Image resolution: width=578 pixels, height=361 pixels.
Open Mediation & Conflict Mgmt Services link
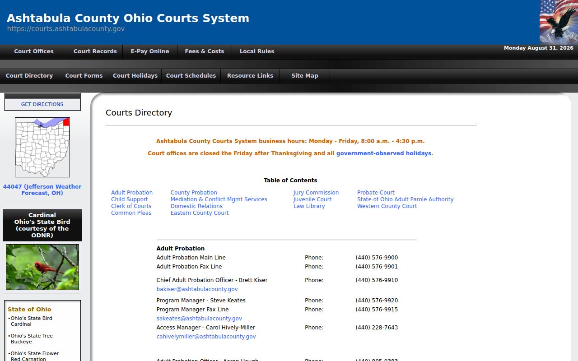(x=219, y=199)
